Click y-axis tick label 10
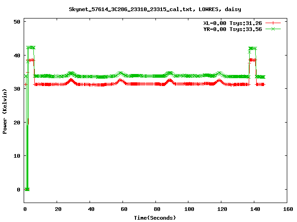 click(x=17, y=156)
